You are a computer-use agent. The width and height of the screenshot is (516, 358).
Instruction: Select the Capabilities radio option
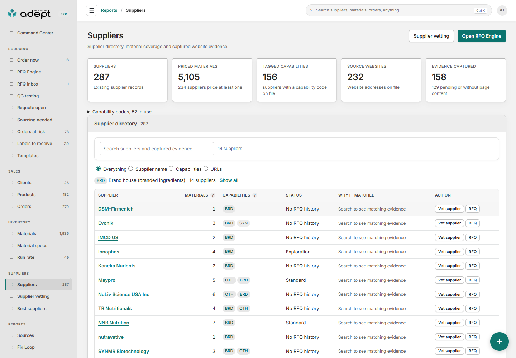[171, 169]
